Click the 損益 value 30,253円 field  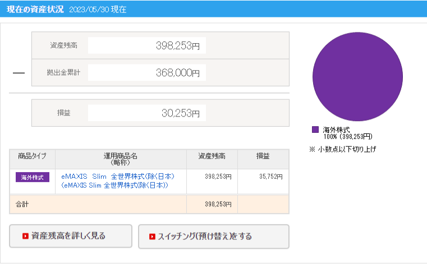point(147,113)
